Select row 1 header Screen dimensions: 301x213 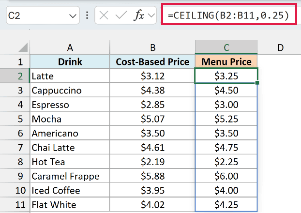(15, 61)
